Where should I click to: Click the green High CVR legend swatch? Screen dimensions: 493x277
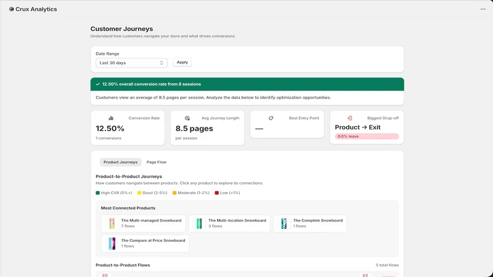[98, 193]
